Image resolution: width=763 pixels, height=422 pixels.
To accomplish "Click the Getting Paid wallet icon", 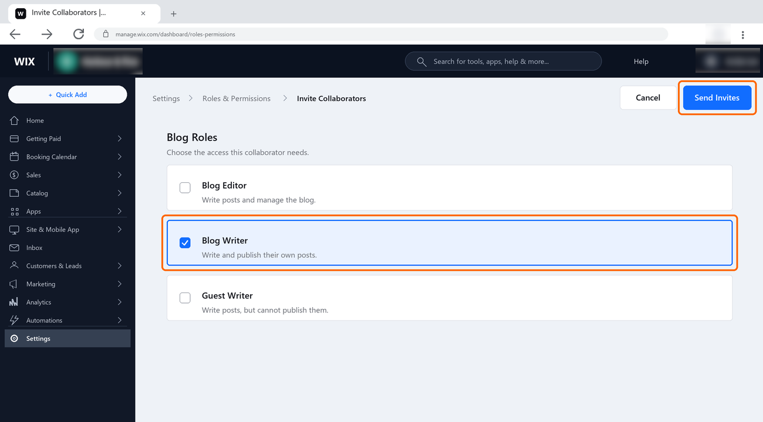I will click(15, 139).
